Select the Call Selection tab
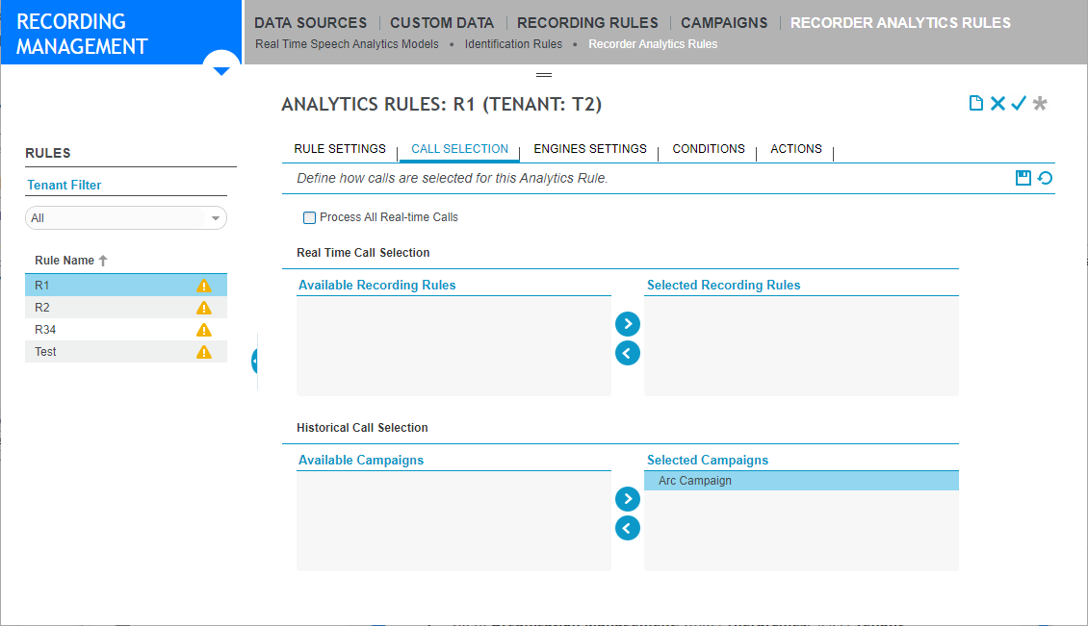 459,149
